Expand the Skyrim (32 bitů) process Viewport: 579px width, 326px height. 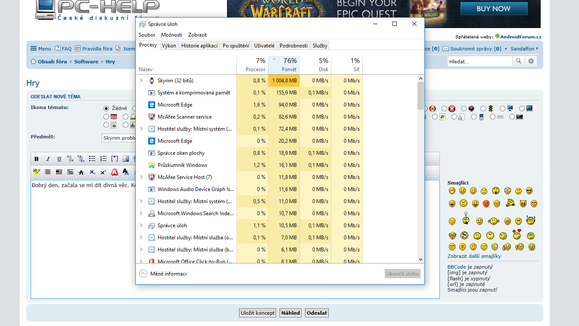click(x=141, y=80)
